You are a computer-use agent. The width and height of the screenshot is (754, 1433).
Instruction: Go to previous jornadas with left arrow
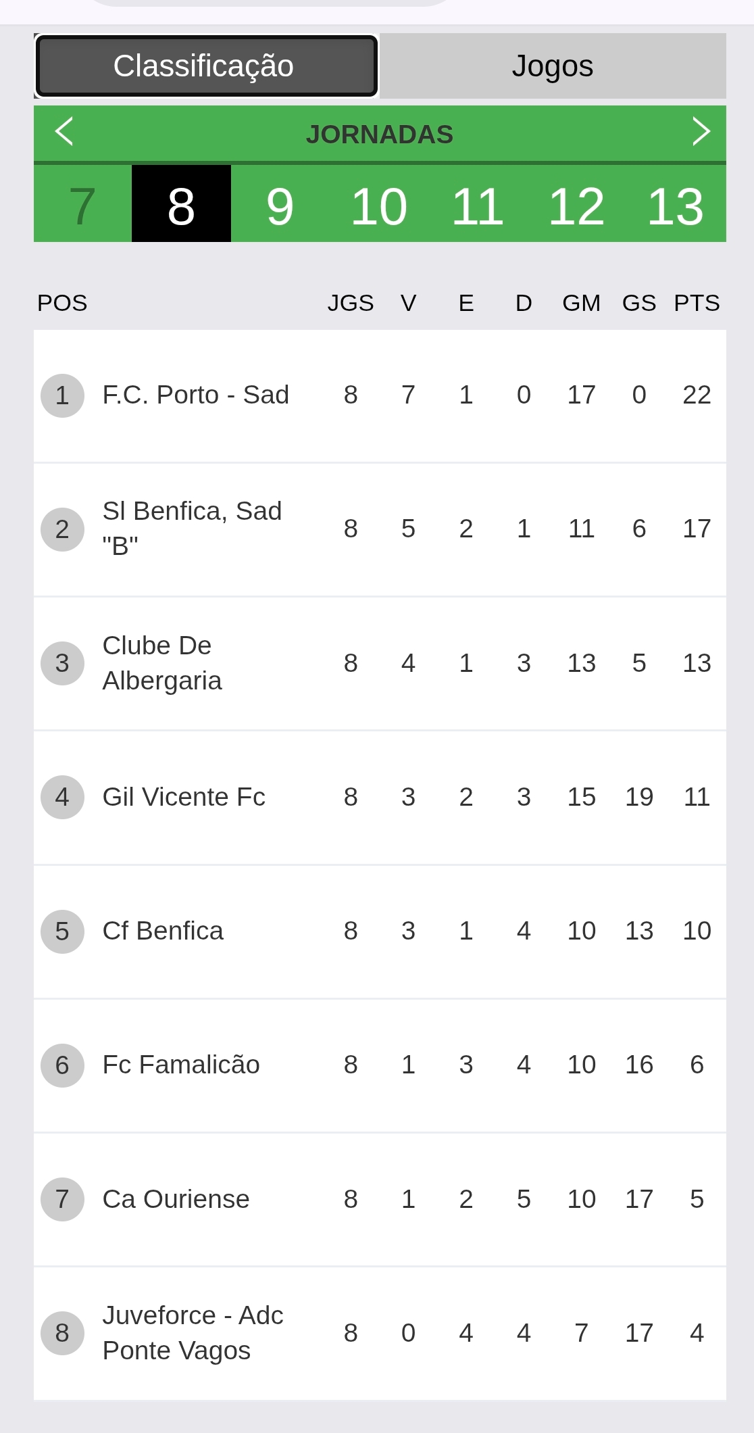(x=64, y=132)
